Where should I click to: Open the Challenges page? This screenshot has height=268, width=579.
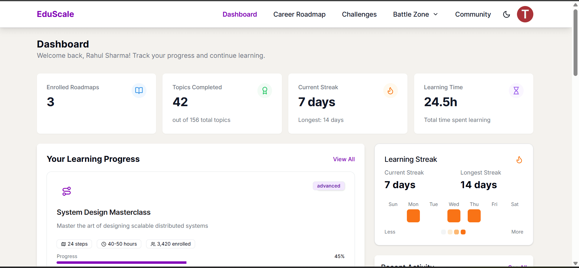point(359,14)
